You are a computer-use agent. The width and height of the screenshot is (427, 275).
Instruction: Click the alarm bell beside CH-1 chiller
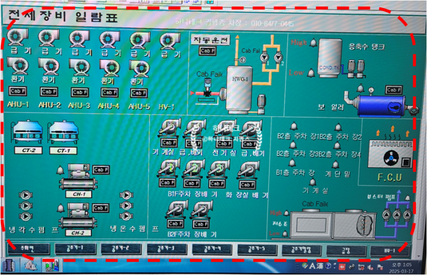[x=60, y=170]
